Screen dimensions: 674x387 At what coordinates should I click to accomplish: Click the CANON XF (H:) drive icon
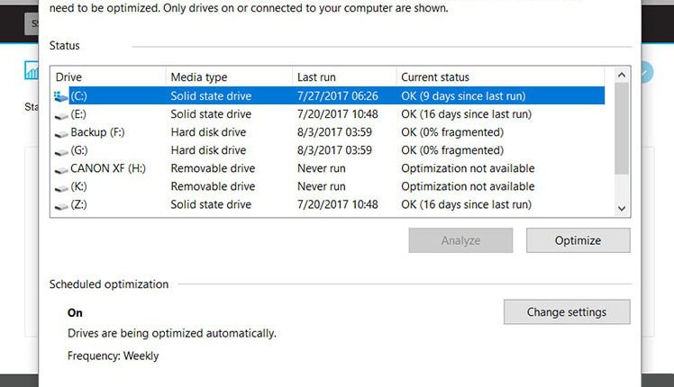click(x=61, y=170)
